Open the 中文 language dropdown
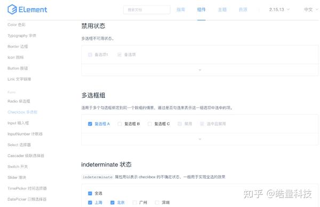Image resolution: width=320 pixels, height=207 pixels. pos(311,10)
